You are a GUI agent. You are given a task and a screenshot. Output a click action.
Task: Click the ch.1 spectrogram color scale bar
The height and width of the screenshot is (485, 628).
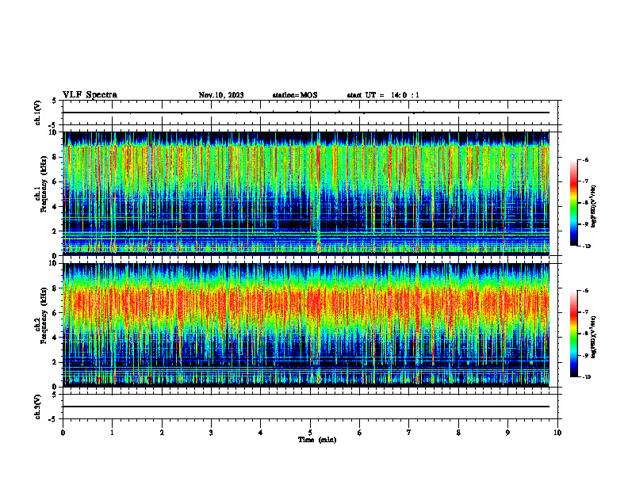(x=574, y=203)
